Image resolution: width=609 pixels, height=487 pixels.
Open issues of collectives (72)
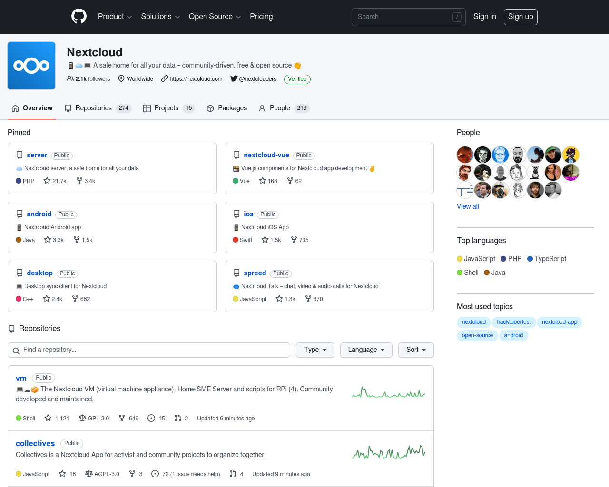point(186,474)
